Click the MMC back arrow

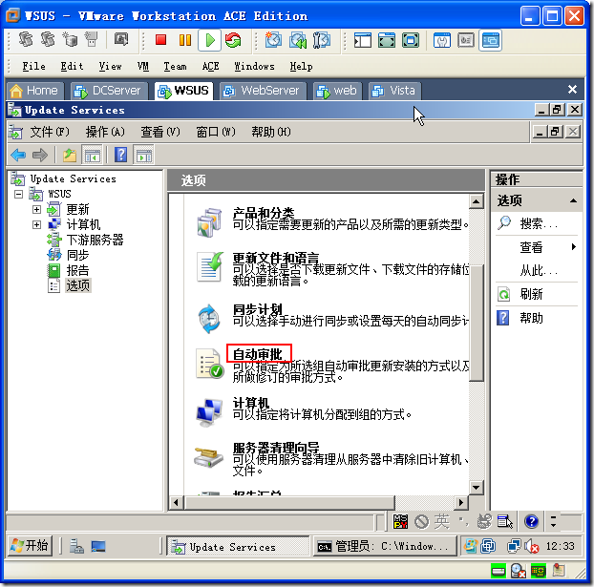(x=18, y=155)
